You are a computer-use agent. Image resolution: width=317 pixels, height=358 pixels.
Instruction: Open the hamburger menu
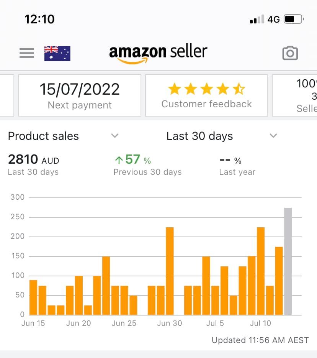pyautogui.click(x=27, y=53)
